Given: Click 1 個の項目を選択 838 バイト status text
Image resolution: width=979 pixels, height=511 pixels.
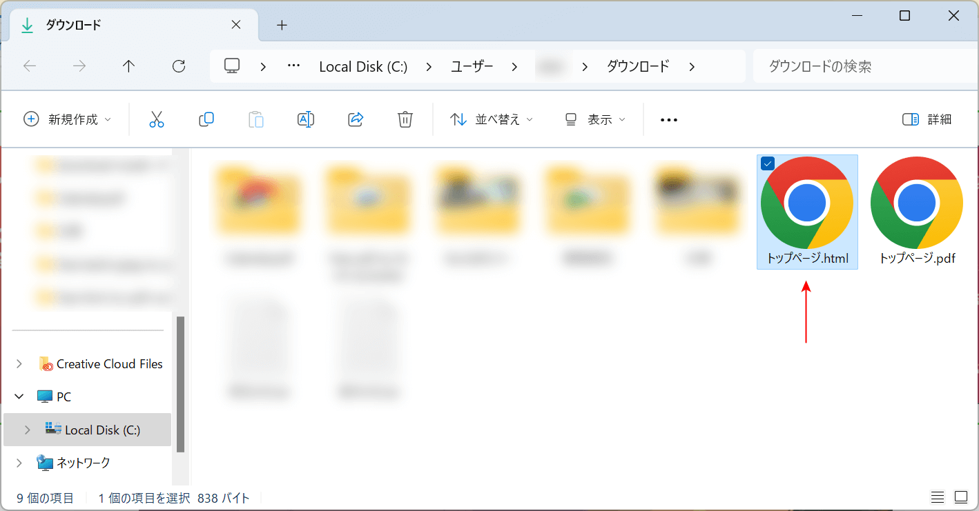Looking at the screenshot, I should coord(174,498).
